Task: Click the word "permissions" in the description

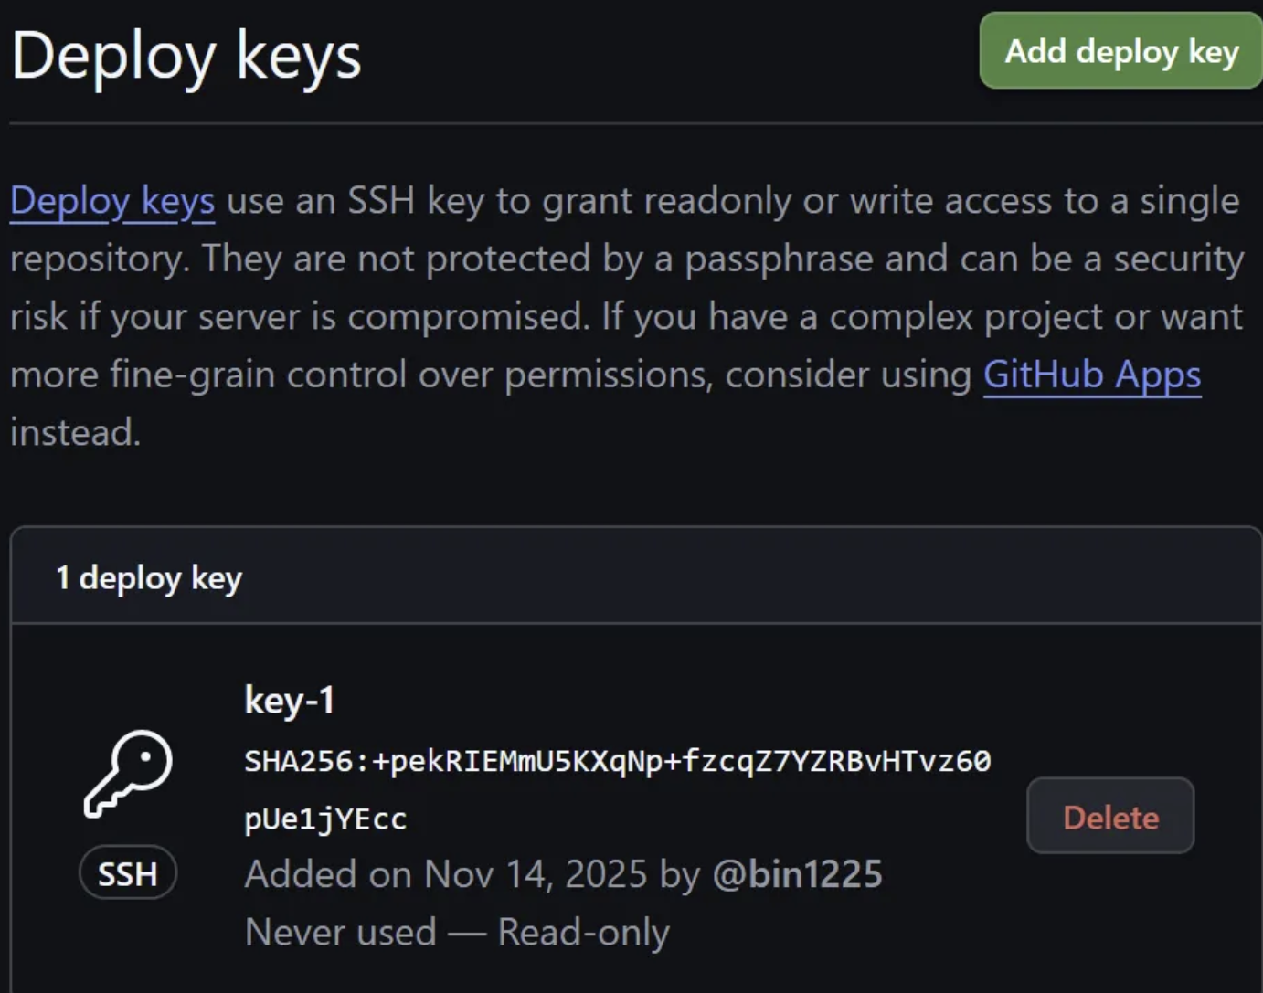Action: click(x=608, y=375)
